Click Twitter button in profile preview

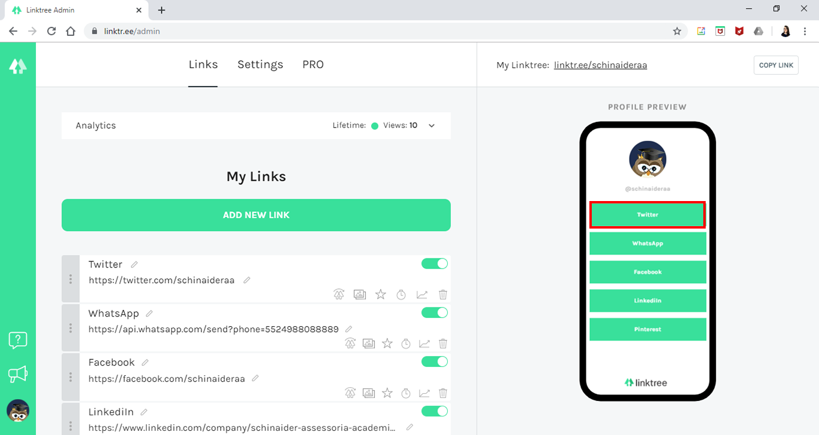648,215
